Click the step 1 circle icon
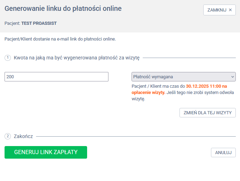The image size is (240, 181). tap(8, 58)
